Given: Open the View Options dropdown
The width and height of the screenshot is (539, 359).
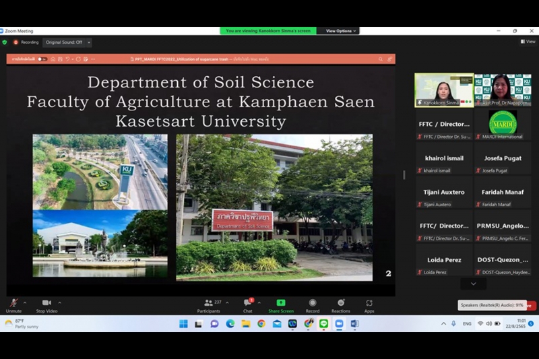Looking at the screenshot, I should [340, 31].
